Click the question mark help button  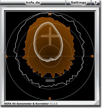pyautogui.click(x=95, y=3)
